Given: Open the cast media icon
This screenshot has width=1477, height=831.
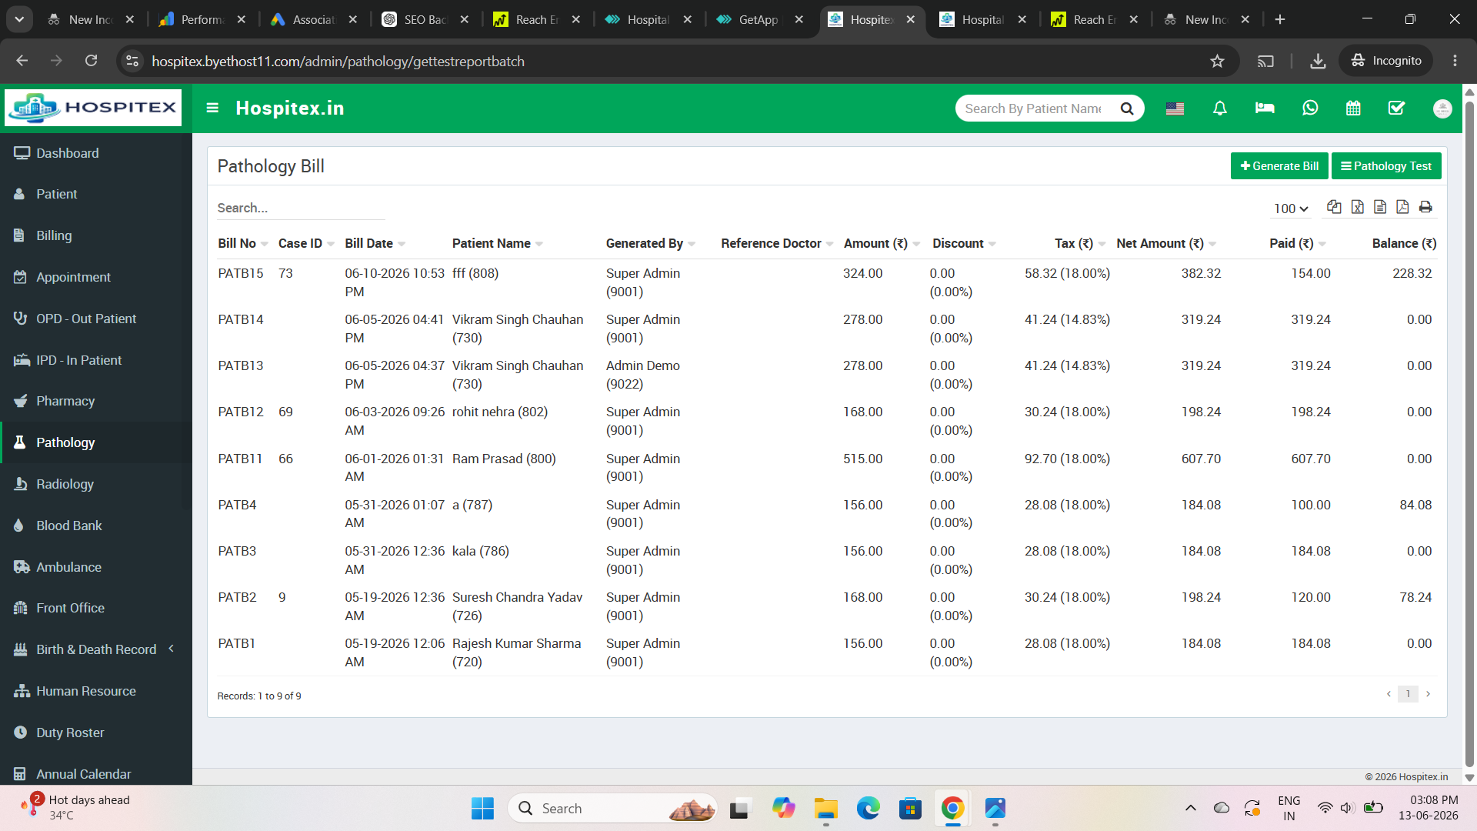Looking at the screenshot, I should tap(1265, 61).
